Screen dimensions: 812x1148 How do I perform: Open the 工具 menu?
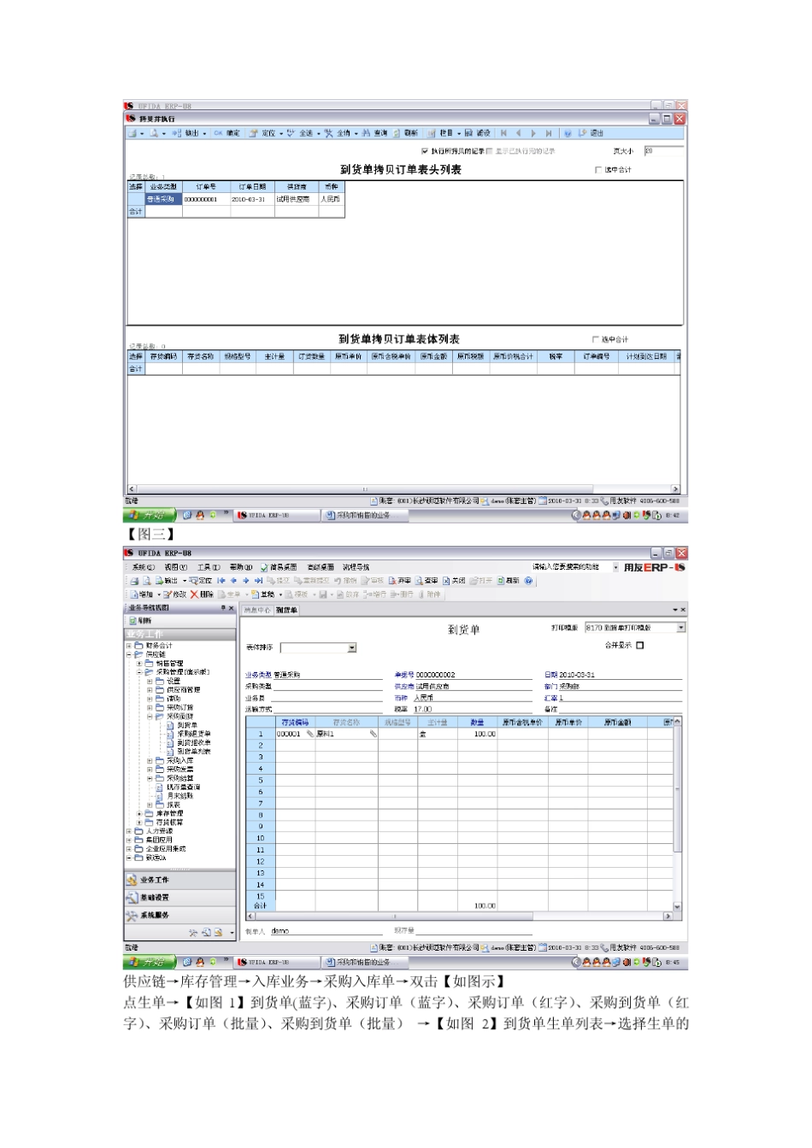coord(209,567)
